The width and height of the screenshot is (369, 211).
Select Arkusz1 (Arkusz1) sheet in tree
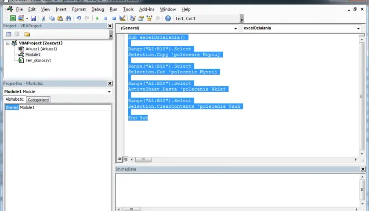41,49
